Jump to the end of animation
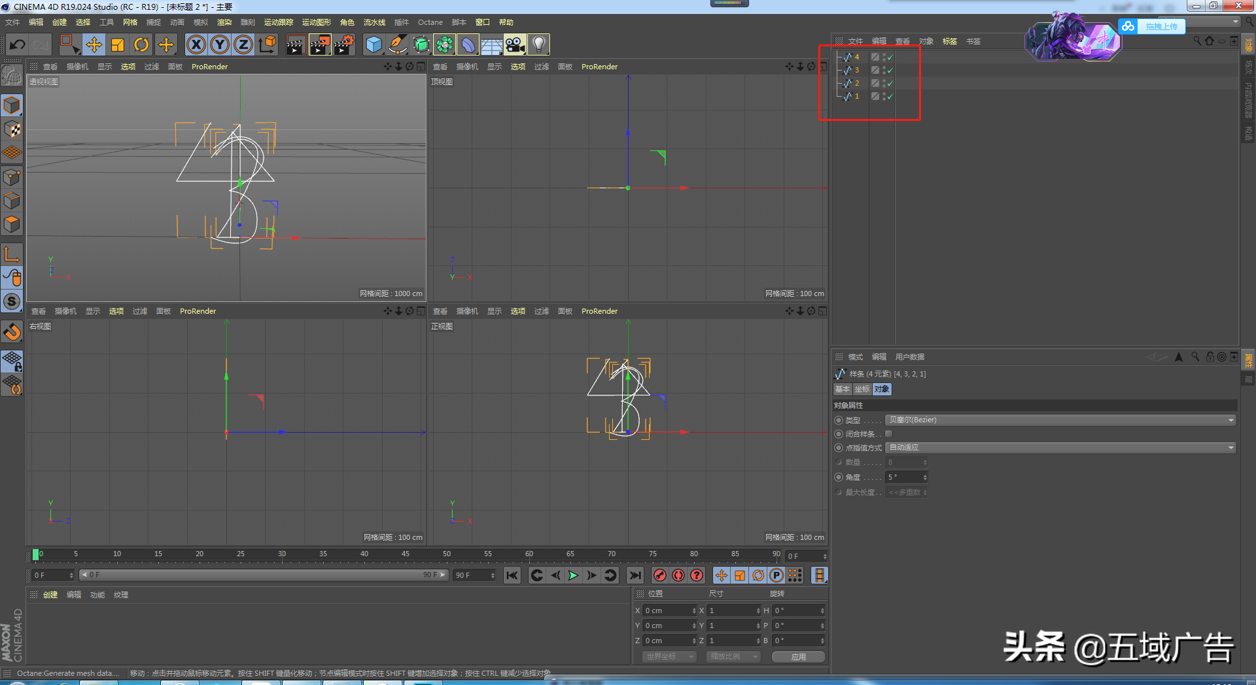Screen dimensions: 1256x685 635,575
